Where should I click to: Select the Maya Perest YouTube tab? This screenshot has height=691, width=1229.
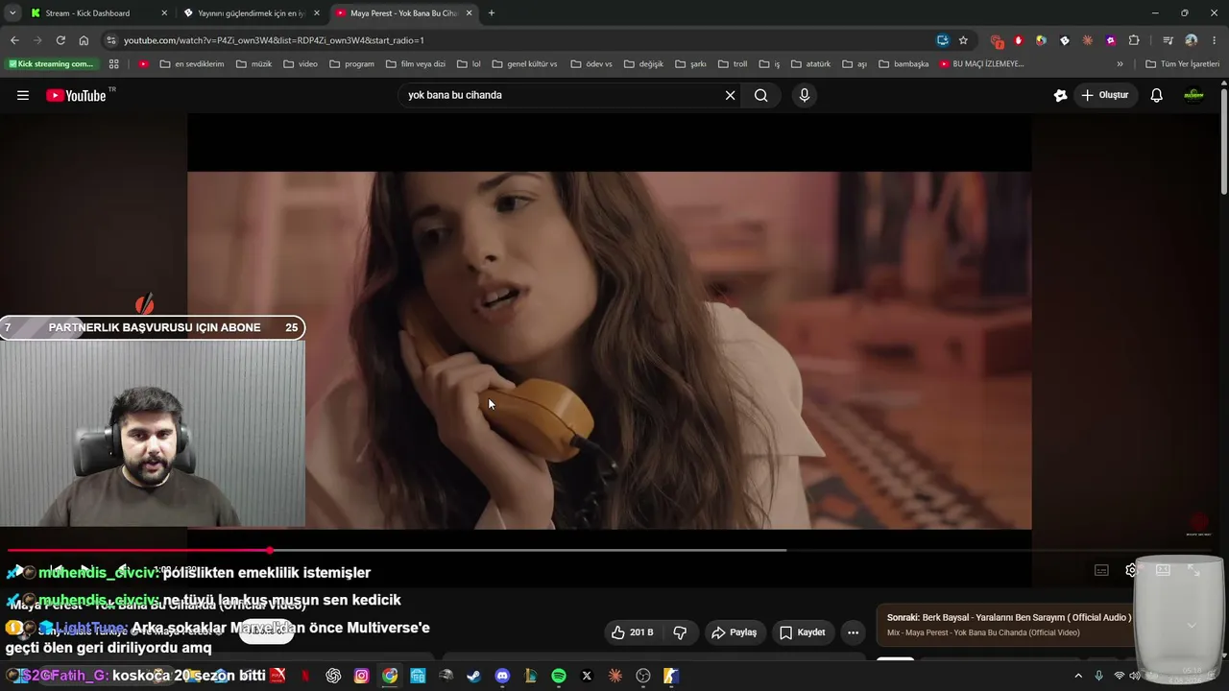coord(403,13)
